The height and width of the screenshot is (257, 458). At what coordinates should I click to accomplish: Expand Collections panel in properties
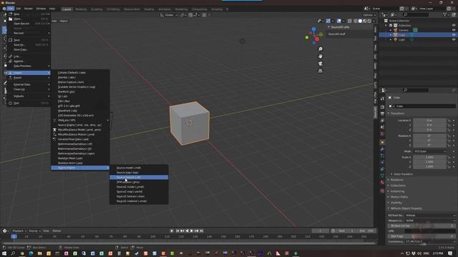coord(398,186)
